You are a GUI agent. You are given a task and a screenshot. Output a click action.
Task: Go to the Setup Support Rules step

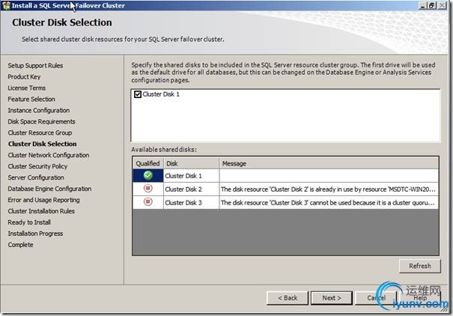[35, 66]
